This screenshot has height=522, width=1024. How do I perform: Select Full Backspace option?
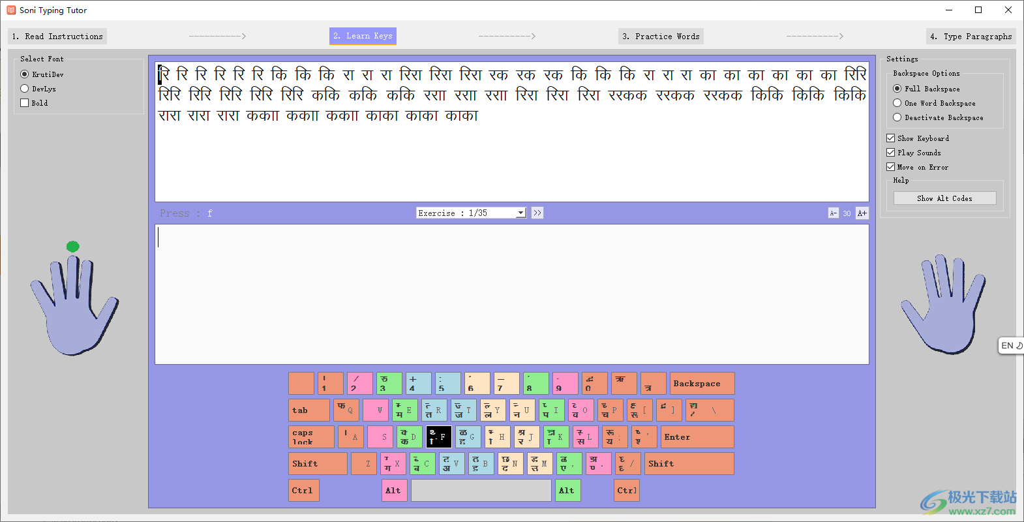pos(926,89)
